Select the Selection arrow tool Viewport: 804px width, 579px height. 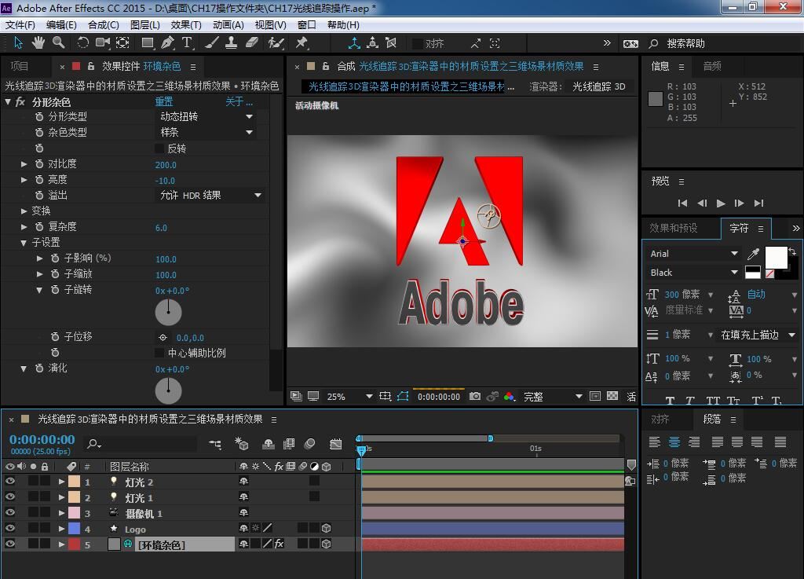(18, 43)
